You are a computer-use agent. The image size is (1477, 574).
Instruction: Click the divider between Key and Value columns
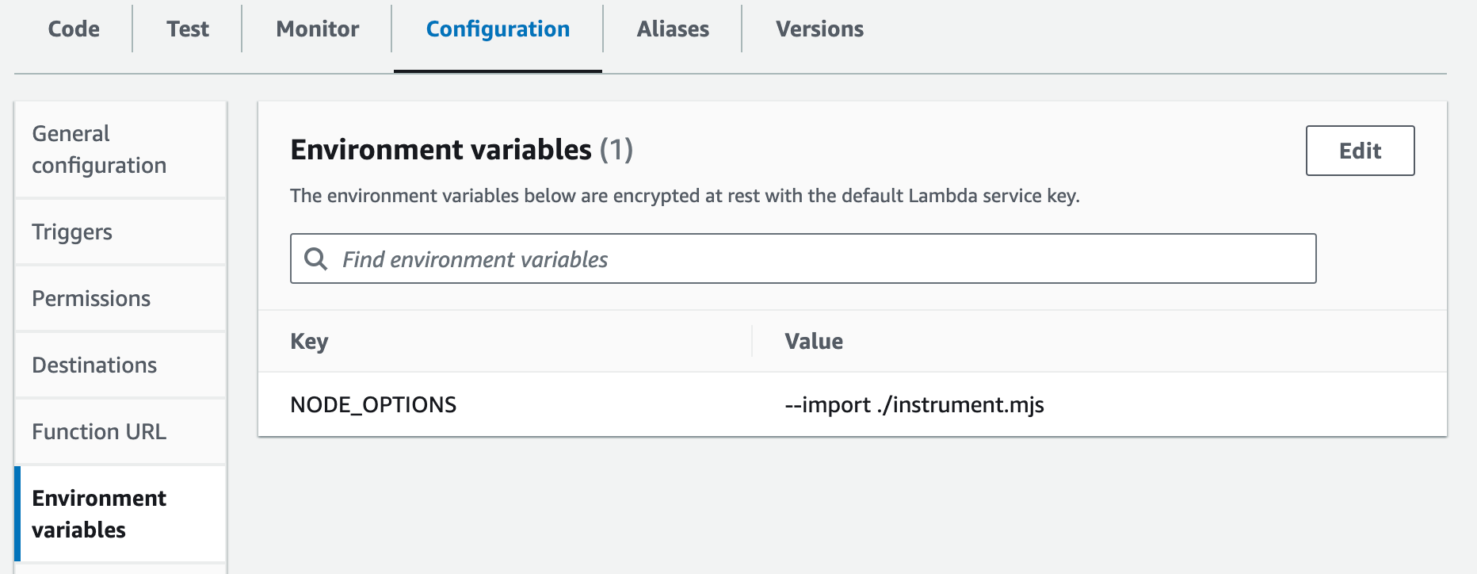tap(752, 341)
